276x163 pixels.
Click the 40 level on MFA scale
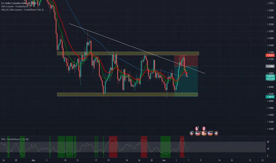pyautogui.click(x=268, y=149)
